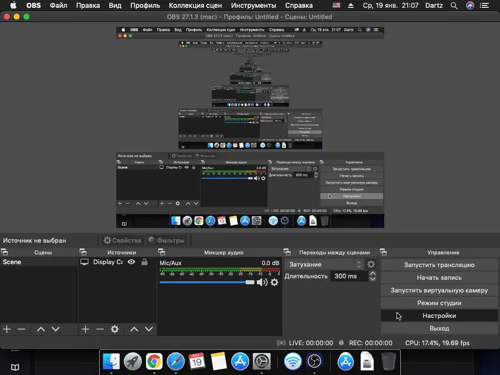Pop out the Микшер аудио dock panel
The width and height of the screenshot is (500, 375).
point(162,252)
